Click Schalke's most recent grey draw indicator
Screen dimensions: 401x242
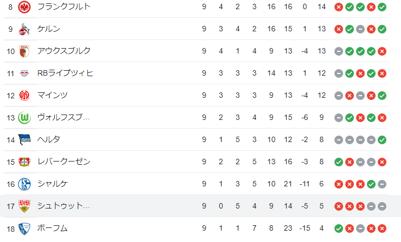pos(382,184)
